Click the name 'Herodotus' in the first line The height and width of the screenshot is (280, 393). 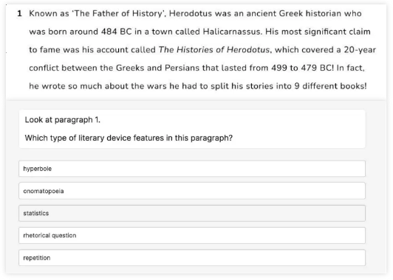(191, 13)
